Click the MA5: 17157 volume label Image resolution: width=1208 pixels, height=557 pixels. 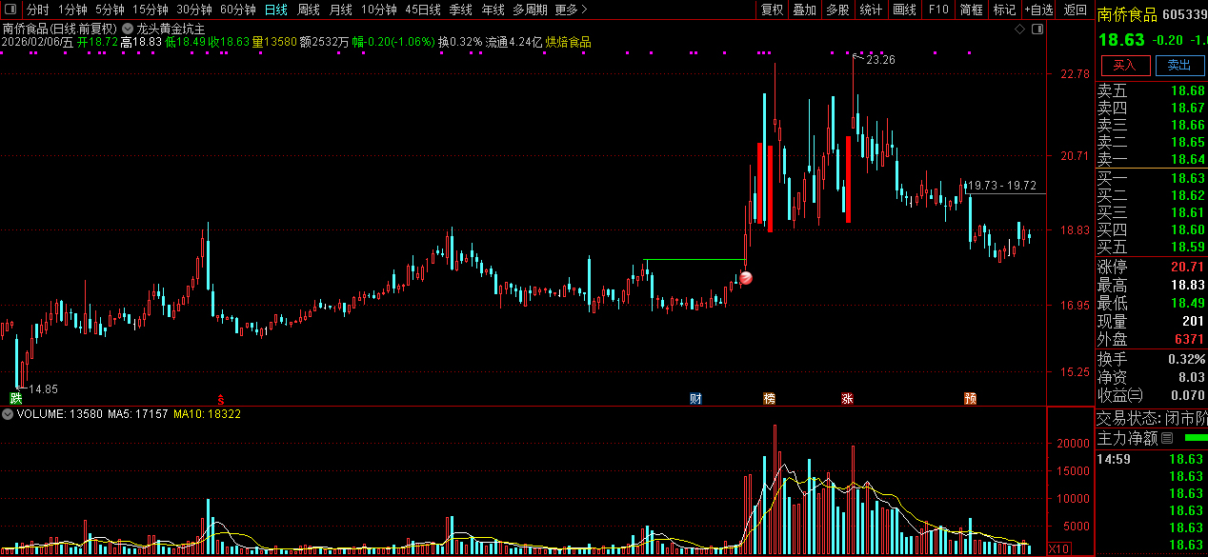pos(138,414)
